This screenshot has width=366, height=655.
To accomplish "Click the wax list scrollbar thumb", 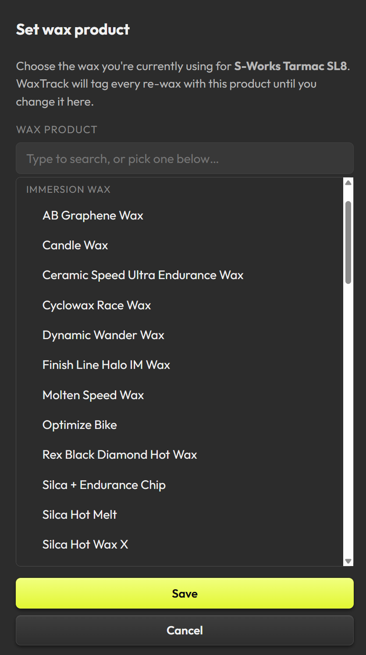I will pyautogui.click(x=348, y=242).
